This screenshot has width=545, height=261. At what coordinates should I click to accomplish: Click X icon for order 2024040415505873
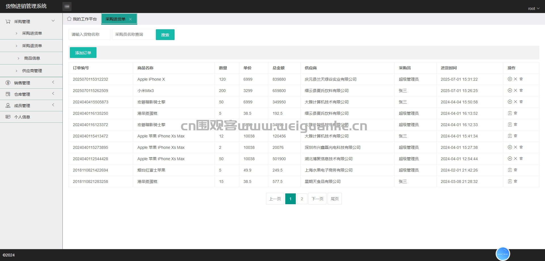(515, 102)
